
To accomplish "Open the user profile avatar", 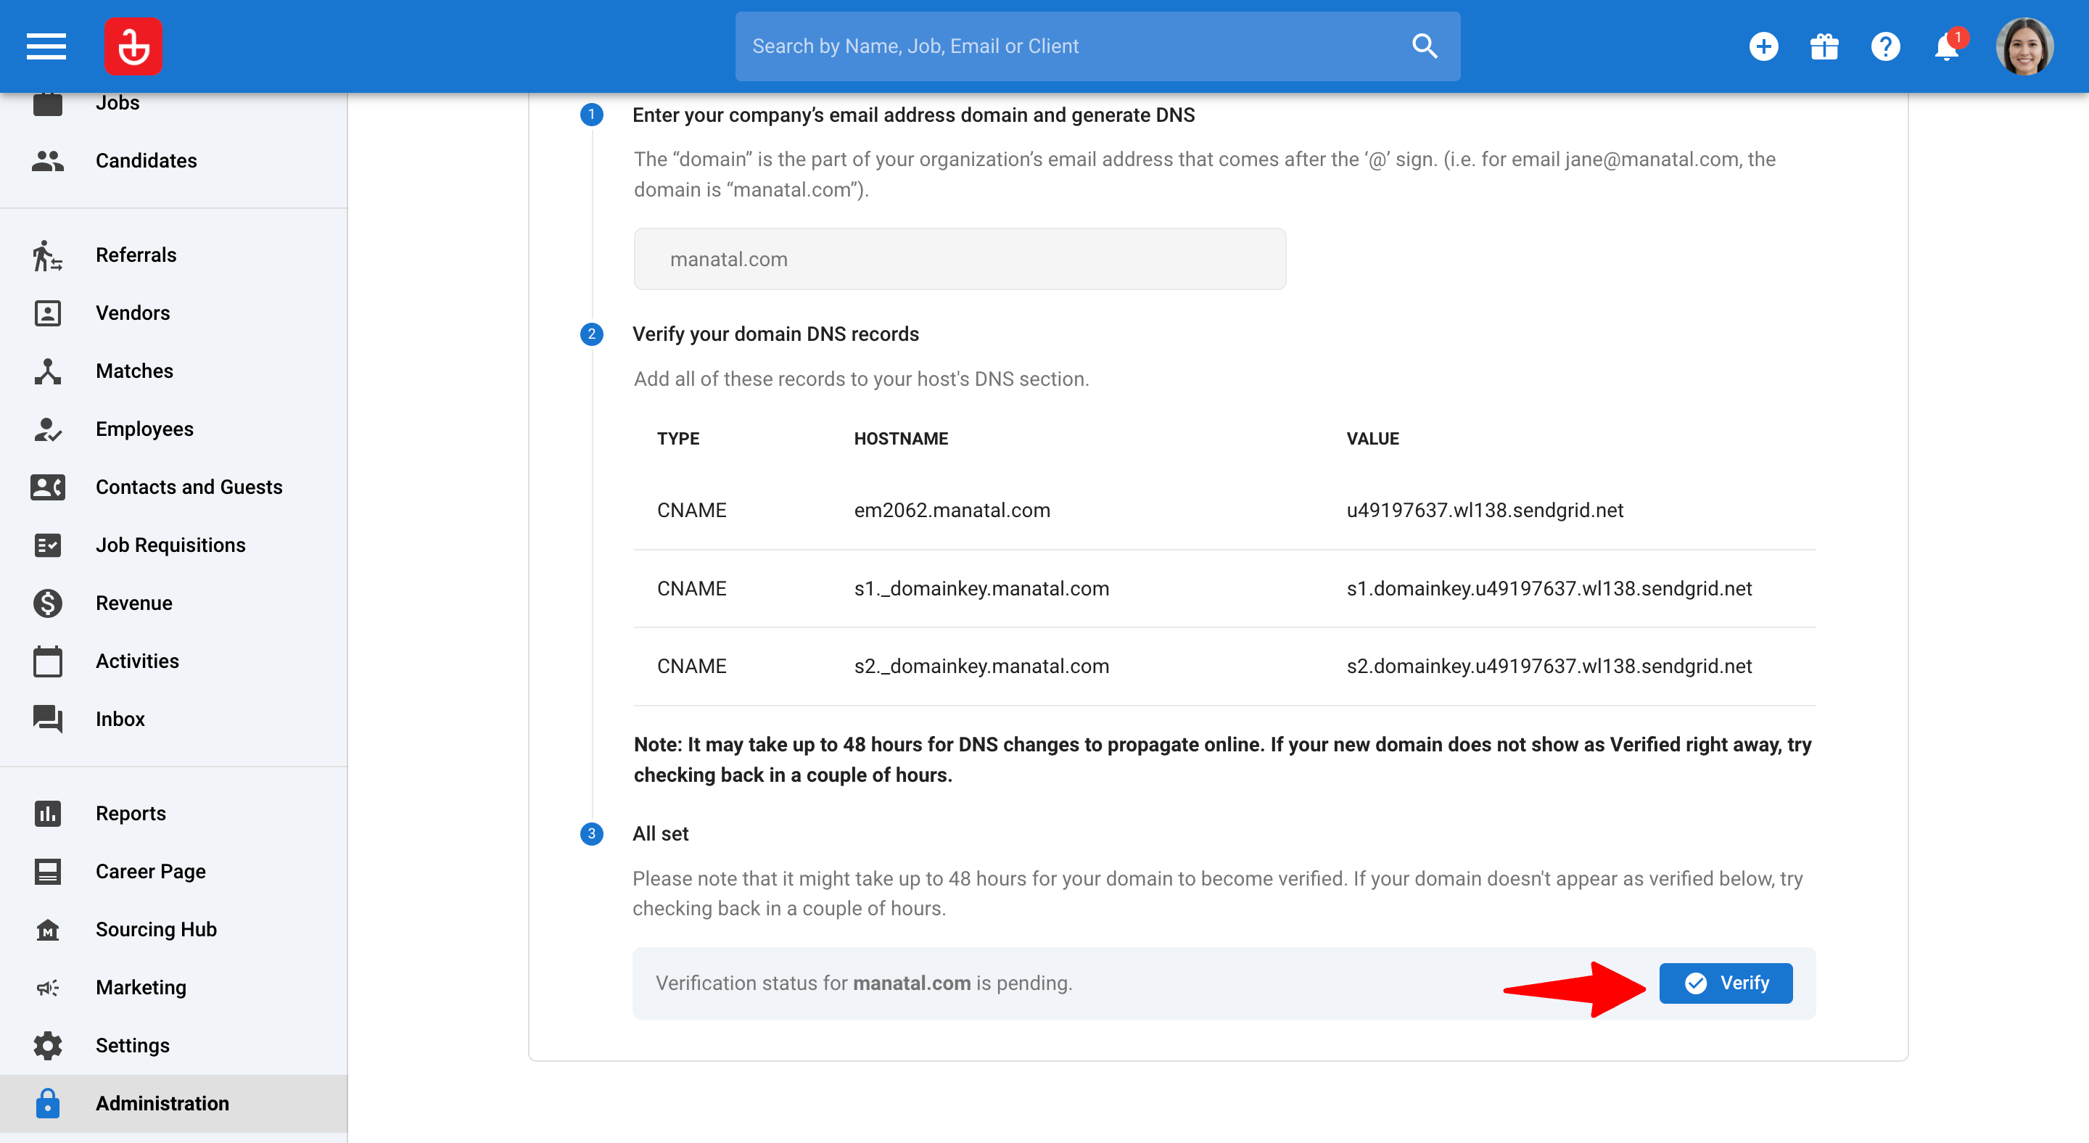I will 2024,46.
